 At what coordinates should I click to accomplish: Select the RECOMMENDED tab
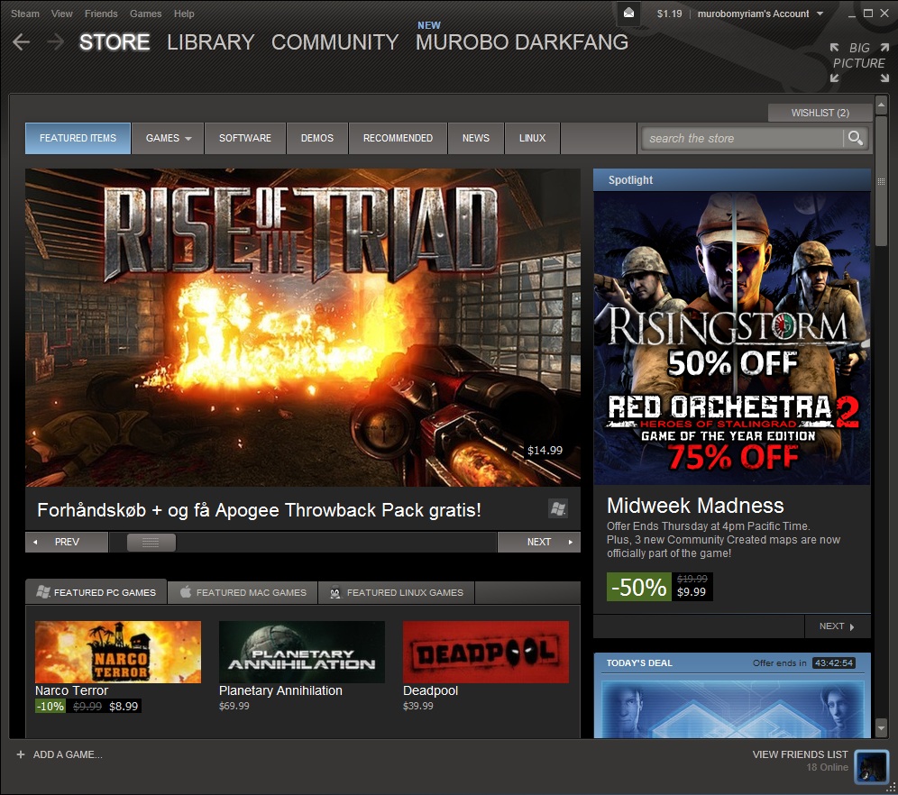(398, 138)
